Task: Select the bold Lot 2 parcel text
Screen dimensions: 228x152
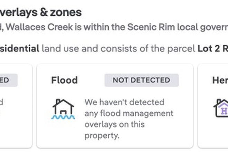Action: (x=213, y=48)
